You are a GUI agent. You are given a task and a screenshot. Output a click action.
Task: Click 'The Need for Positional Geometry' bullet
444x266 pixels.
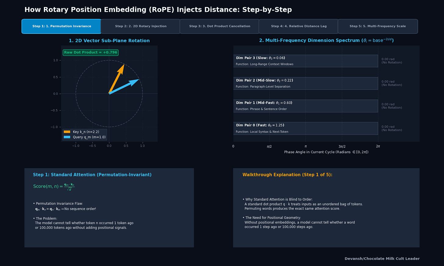[x=272, y=218]
